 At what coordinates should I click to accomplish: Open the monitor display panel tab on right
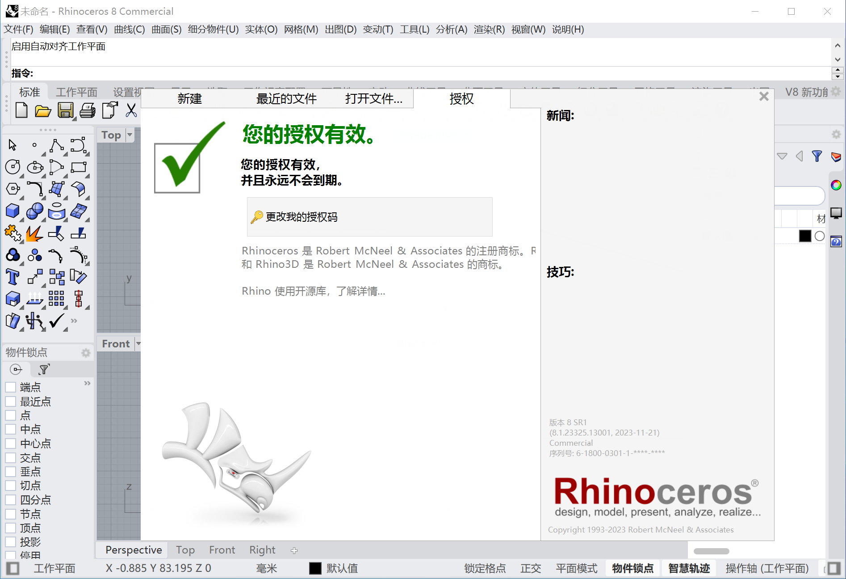pyautogui.click(x=836, y=213)
